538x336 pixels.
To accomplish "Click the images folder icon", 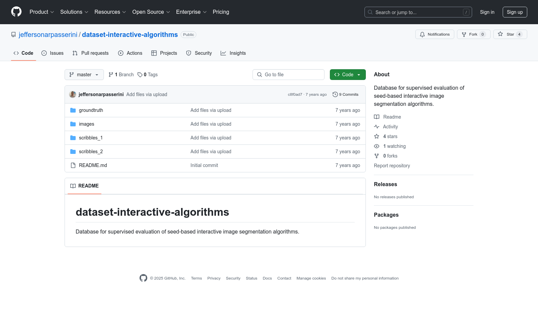I will coord(73,124).
